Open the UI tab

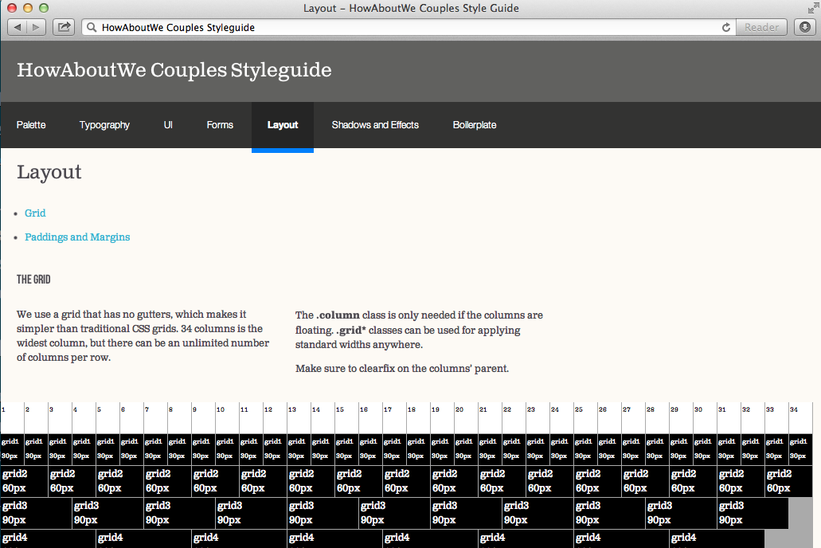(168, 125)
